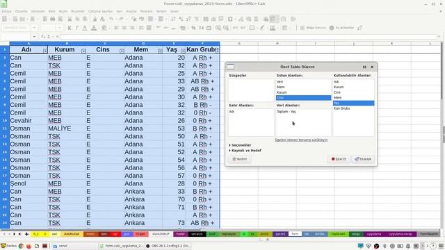Screen dimensions: 445x250
Task: Switch to the VSHLOOKUP sheet tab
Action: (161, 234)
